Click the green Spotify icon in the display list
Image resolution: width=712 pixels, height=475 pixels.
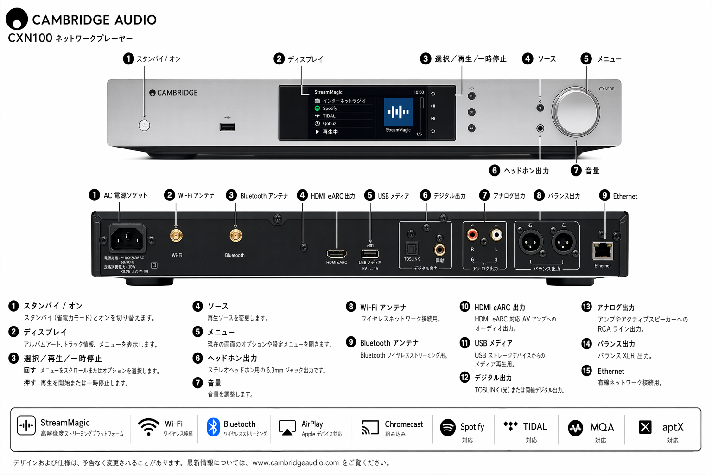(x=318, y=109)
